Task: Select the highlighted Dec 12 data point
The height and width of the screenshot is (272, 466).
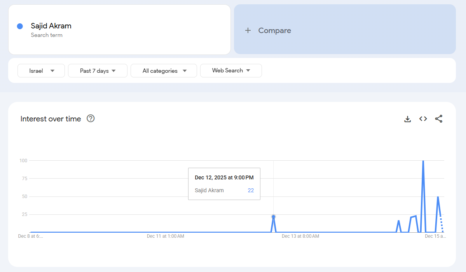Action: (273, 217)
